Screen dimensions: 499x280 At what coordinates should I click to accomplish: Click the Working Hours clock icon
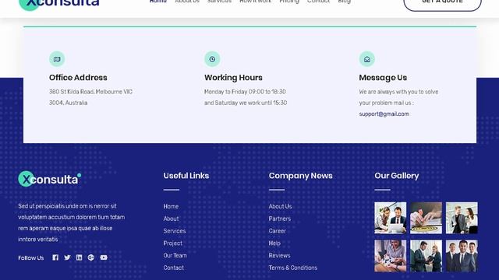click(212, 59)
